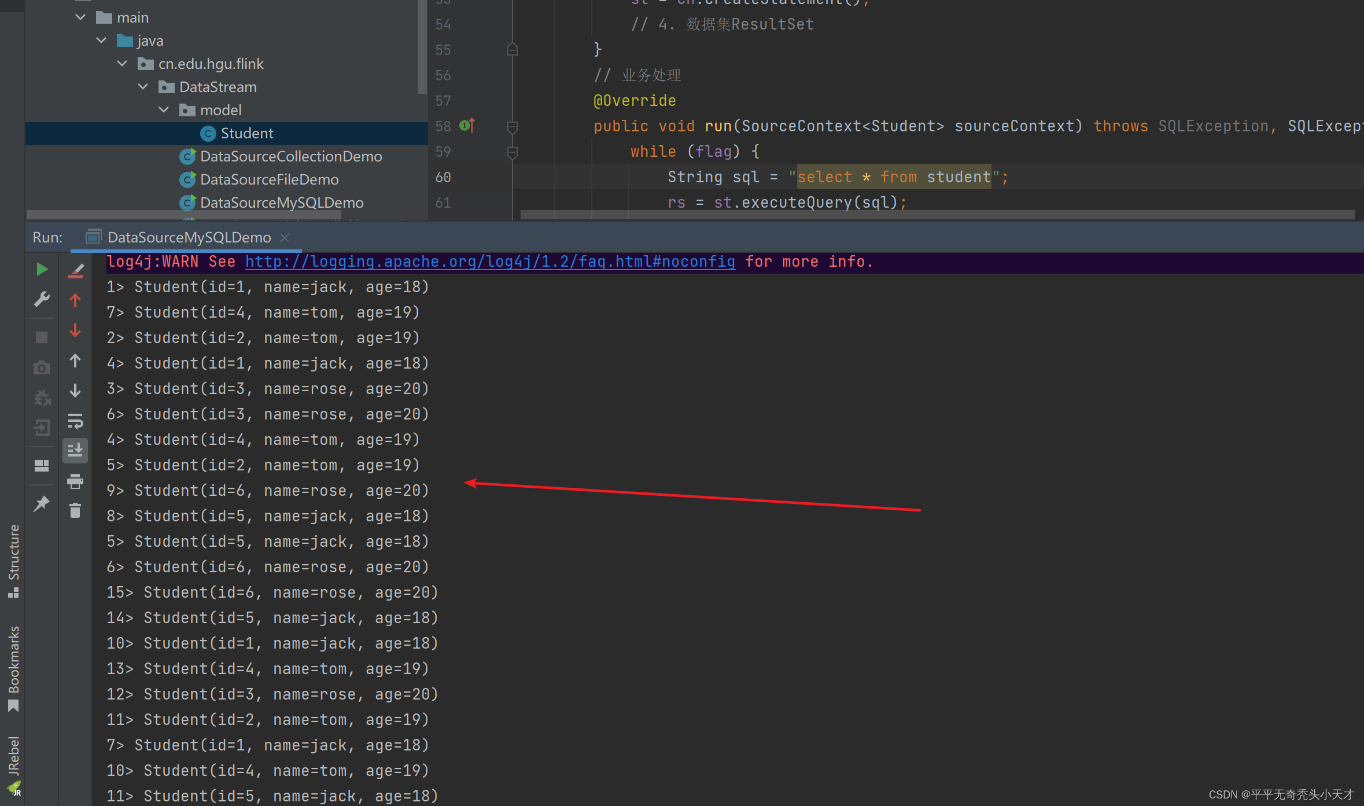Collapse the model package folder
The width and height of the screenshot is (1364, 806).
tap(164, 109)
